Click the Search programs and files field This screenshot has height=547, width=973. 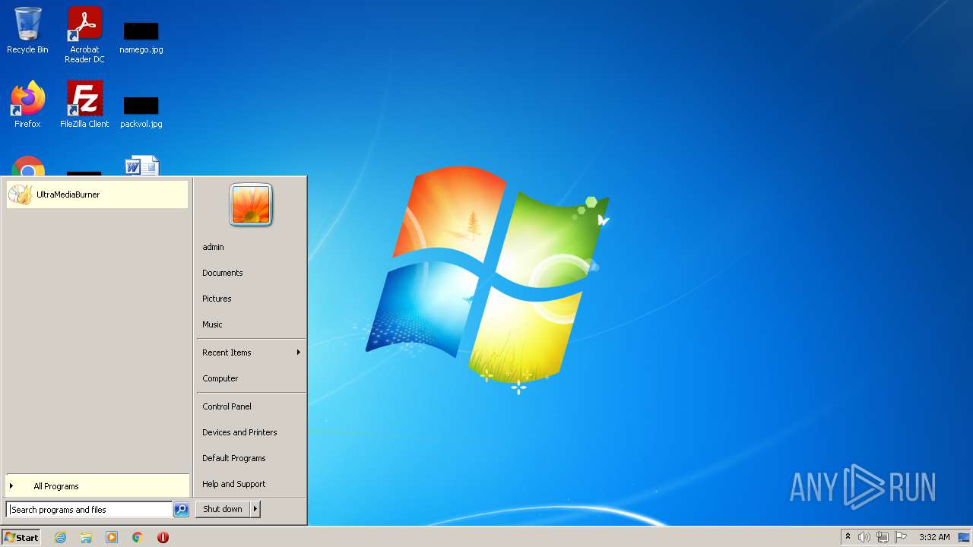click(89, 510)
